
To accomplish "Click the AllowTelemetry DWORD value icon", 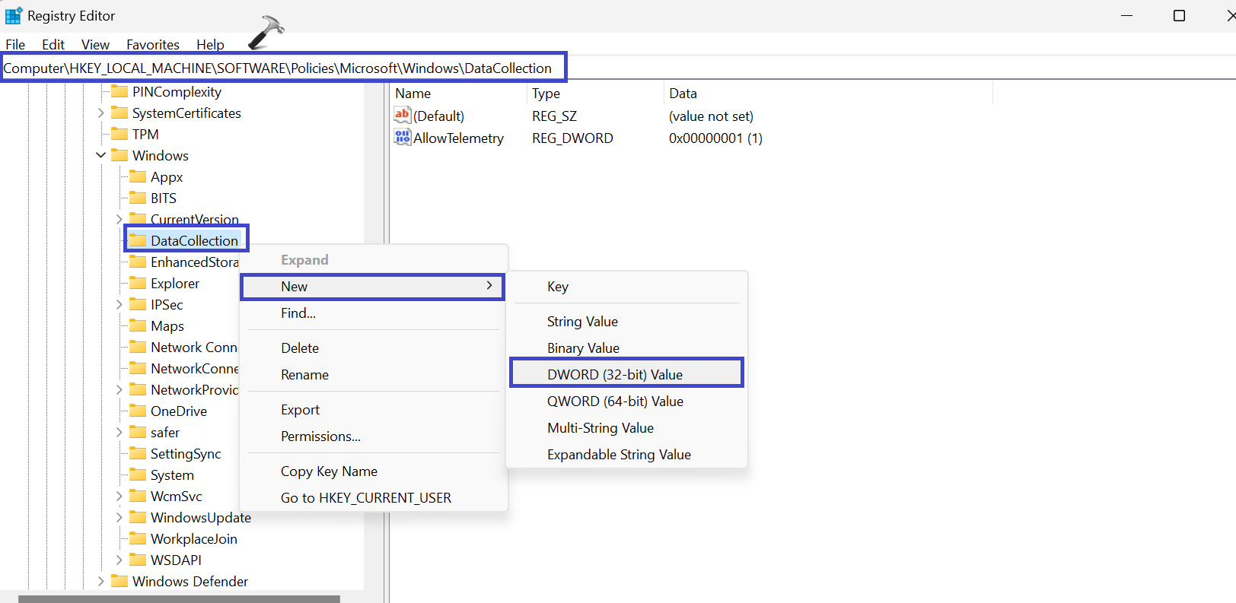I will pos(402,138).
